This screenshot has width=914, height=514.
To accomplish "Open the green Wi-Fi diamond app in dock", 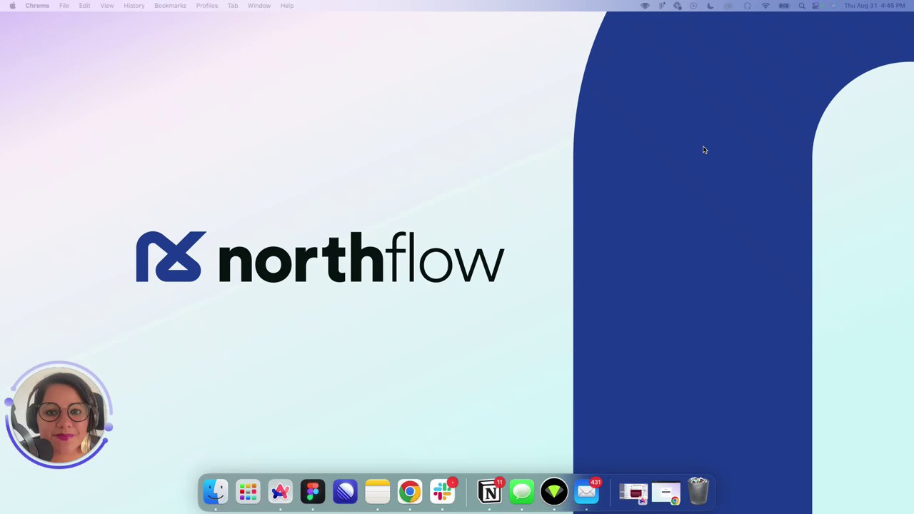I will [554, 492].
